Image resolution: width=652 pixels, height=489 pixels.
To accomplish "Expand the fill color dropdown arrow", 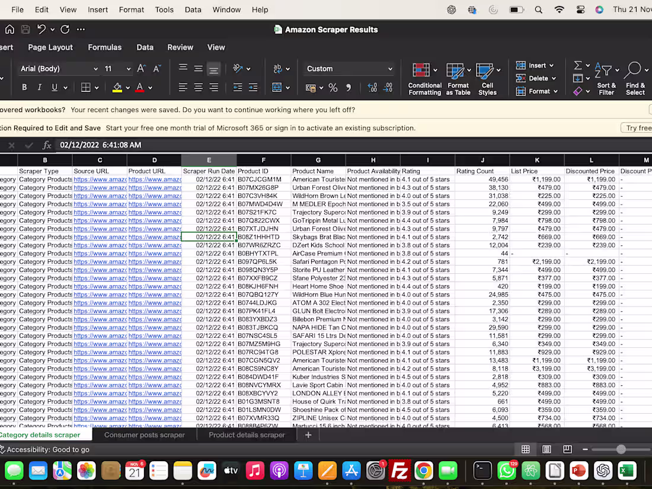I will coord(126,87).
